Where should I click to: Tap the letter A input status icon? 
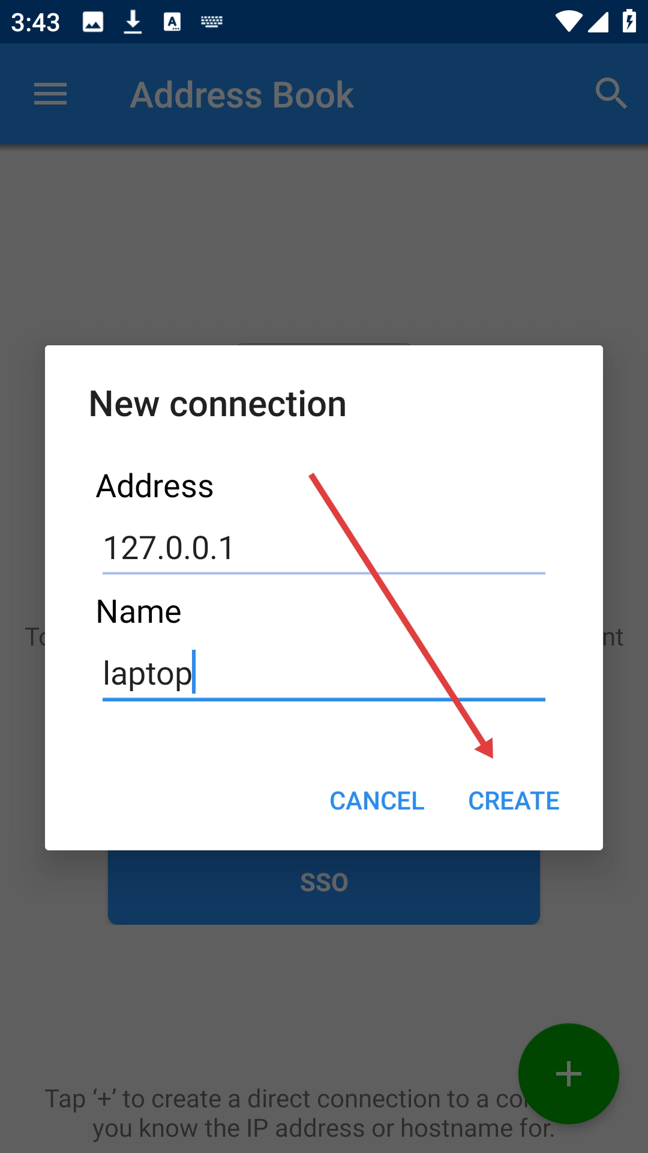pos(172,22)
